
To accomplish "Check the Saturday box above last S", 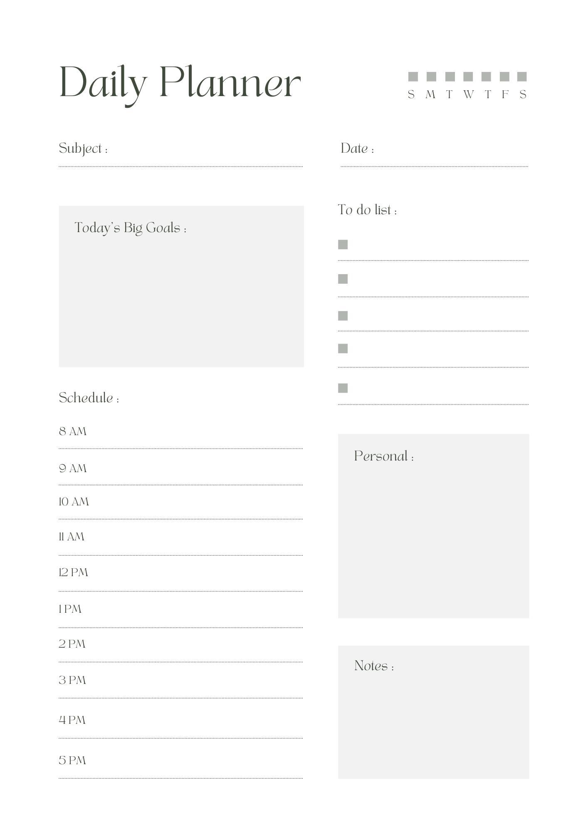I will (522, 77).
